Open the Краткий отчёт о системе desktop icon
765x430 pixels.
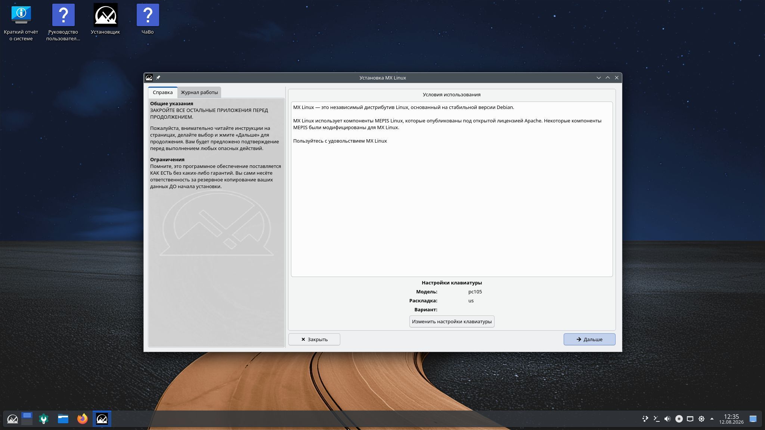point(21,22)
